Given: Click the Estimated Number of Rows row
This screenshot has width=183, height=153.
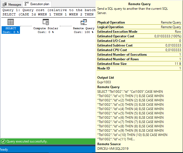Looking at the screenshot, I should pos(139,59).
